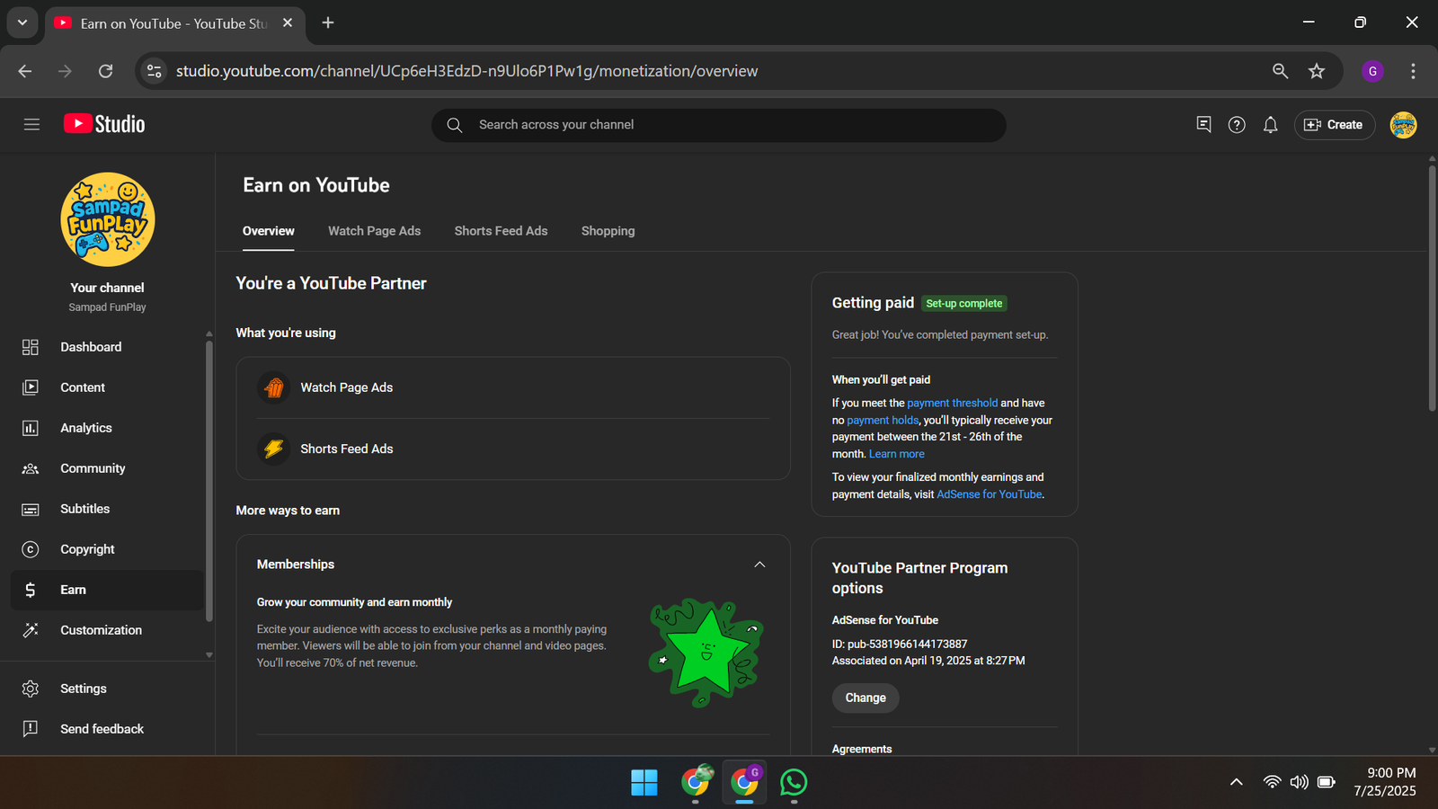
Task: Click the Watch Page Ads icon in list
Action: [x=274, y=387]
